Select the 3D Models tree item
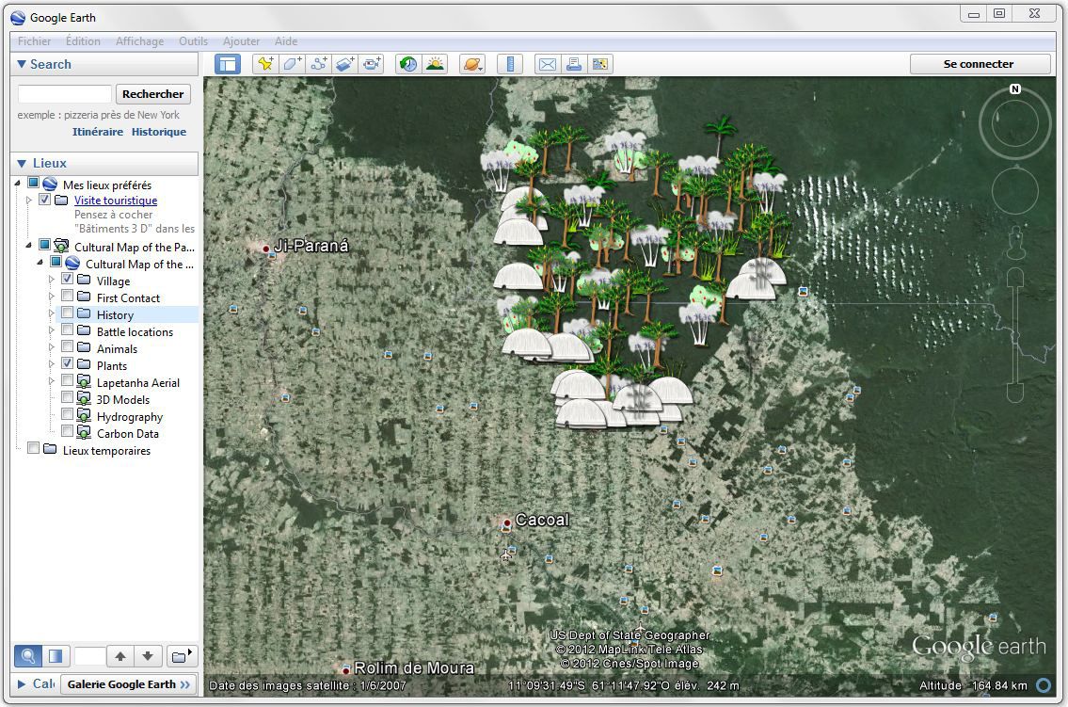Viewport: 1068px width, 707px height. pos(122,400)
